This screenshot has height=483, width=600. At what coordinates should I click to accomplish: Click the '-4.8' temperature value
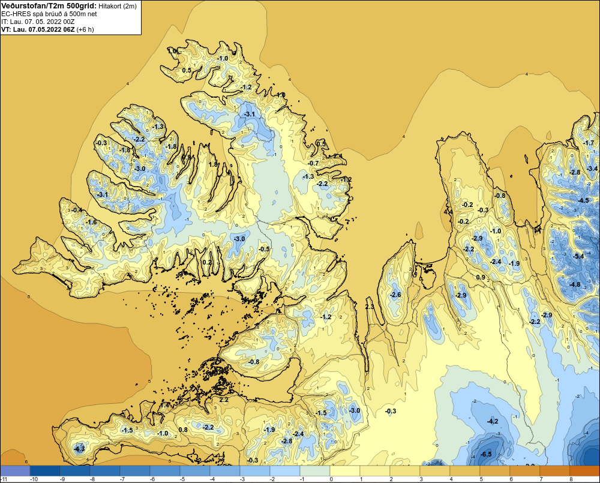point(575,285)
